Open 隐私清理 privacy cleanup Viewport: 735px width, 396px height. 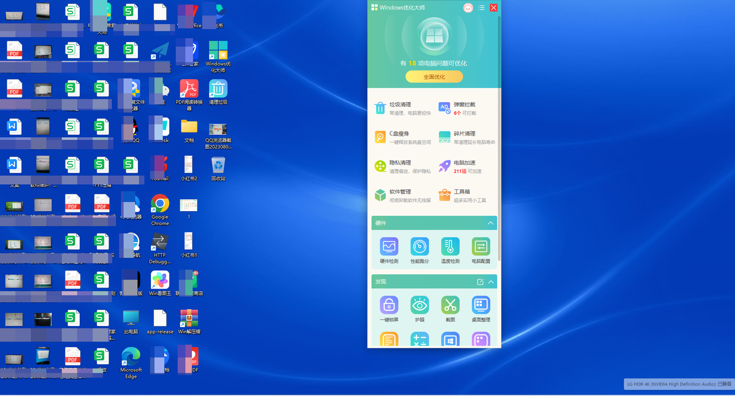[403, 166]
